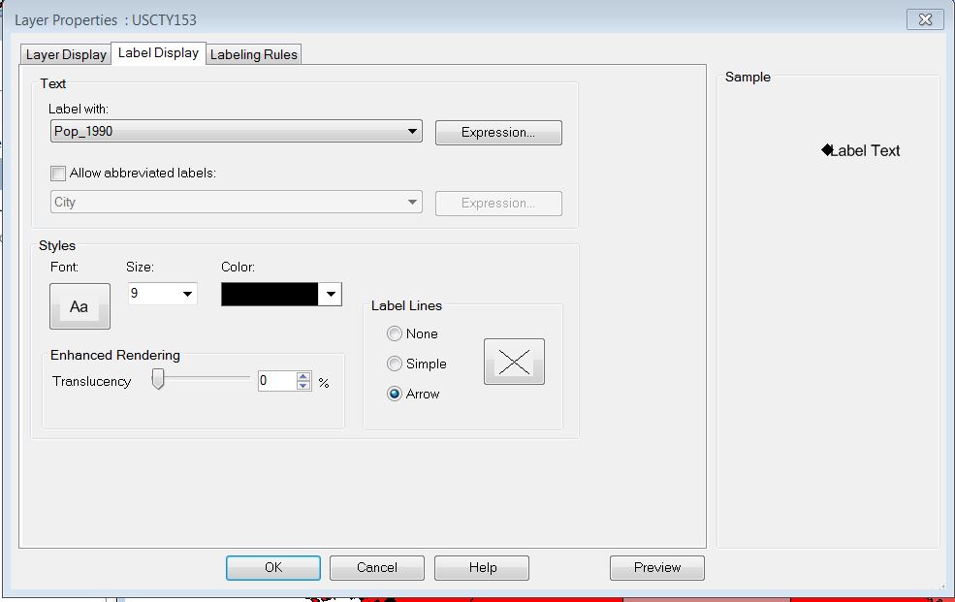The height and width of the screenshot is (602, 955).
Task: Click the Help button
Action: coord(481,567)
